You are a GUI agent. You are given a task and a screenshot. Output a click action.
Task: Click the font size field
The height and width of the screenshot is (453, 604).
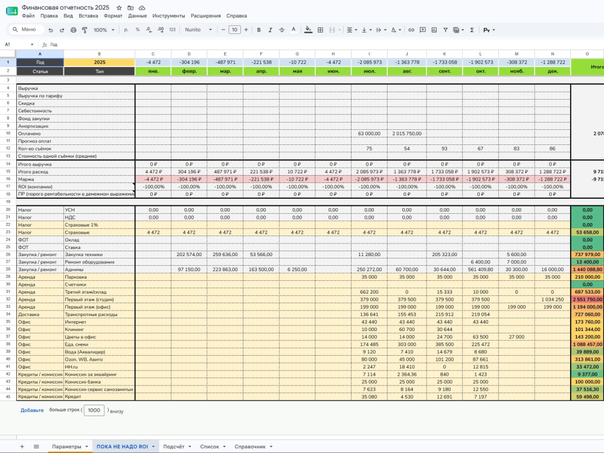tap(234, 30)
